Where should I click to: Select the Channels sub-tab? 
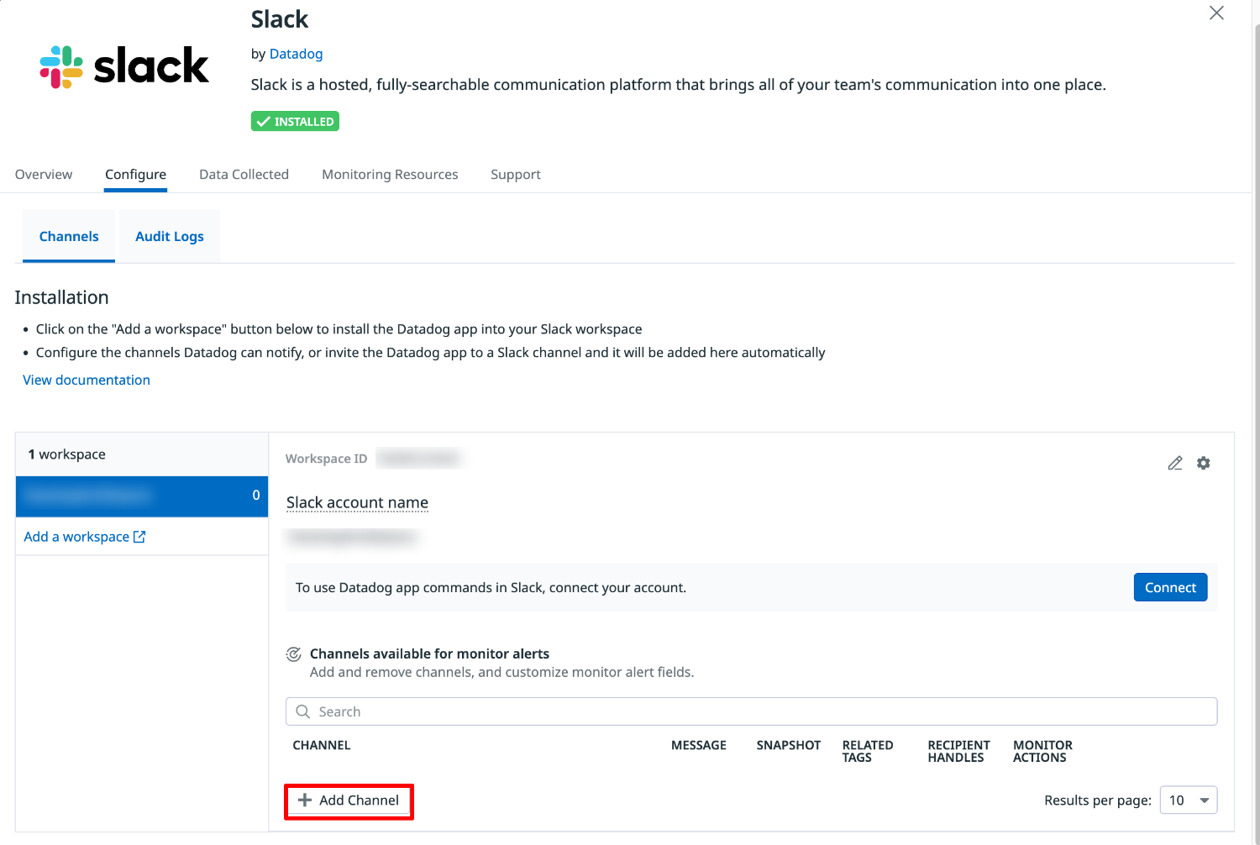[x=69, y=237]
